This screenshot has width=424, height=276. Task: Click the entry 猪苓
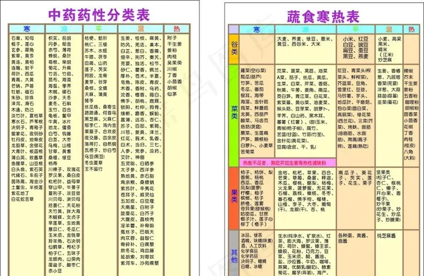[89, 101]
